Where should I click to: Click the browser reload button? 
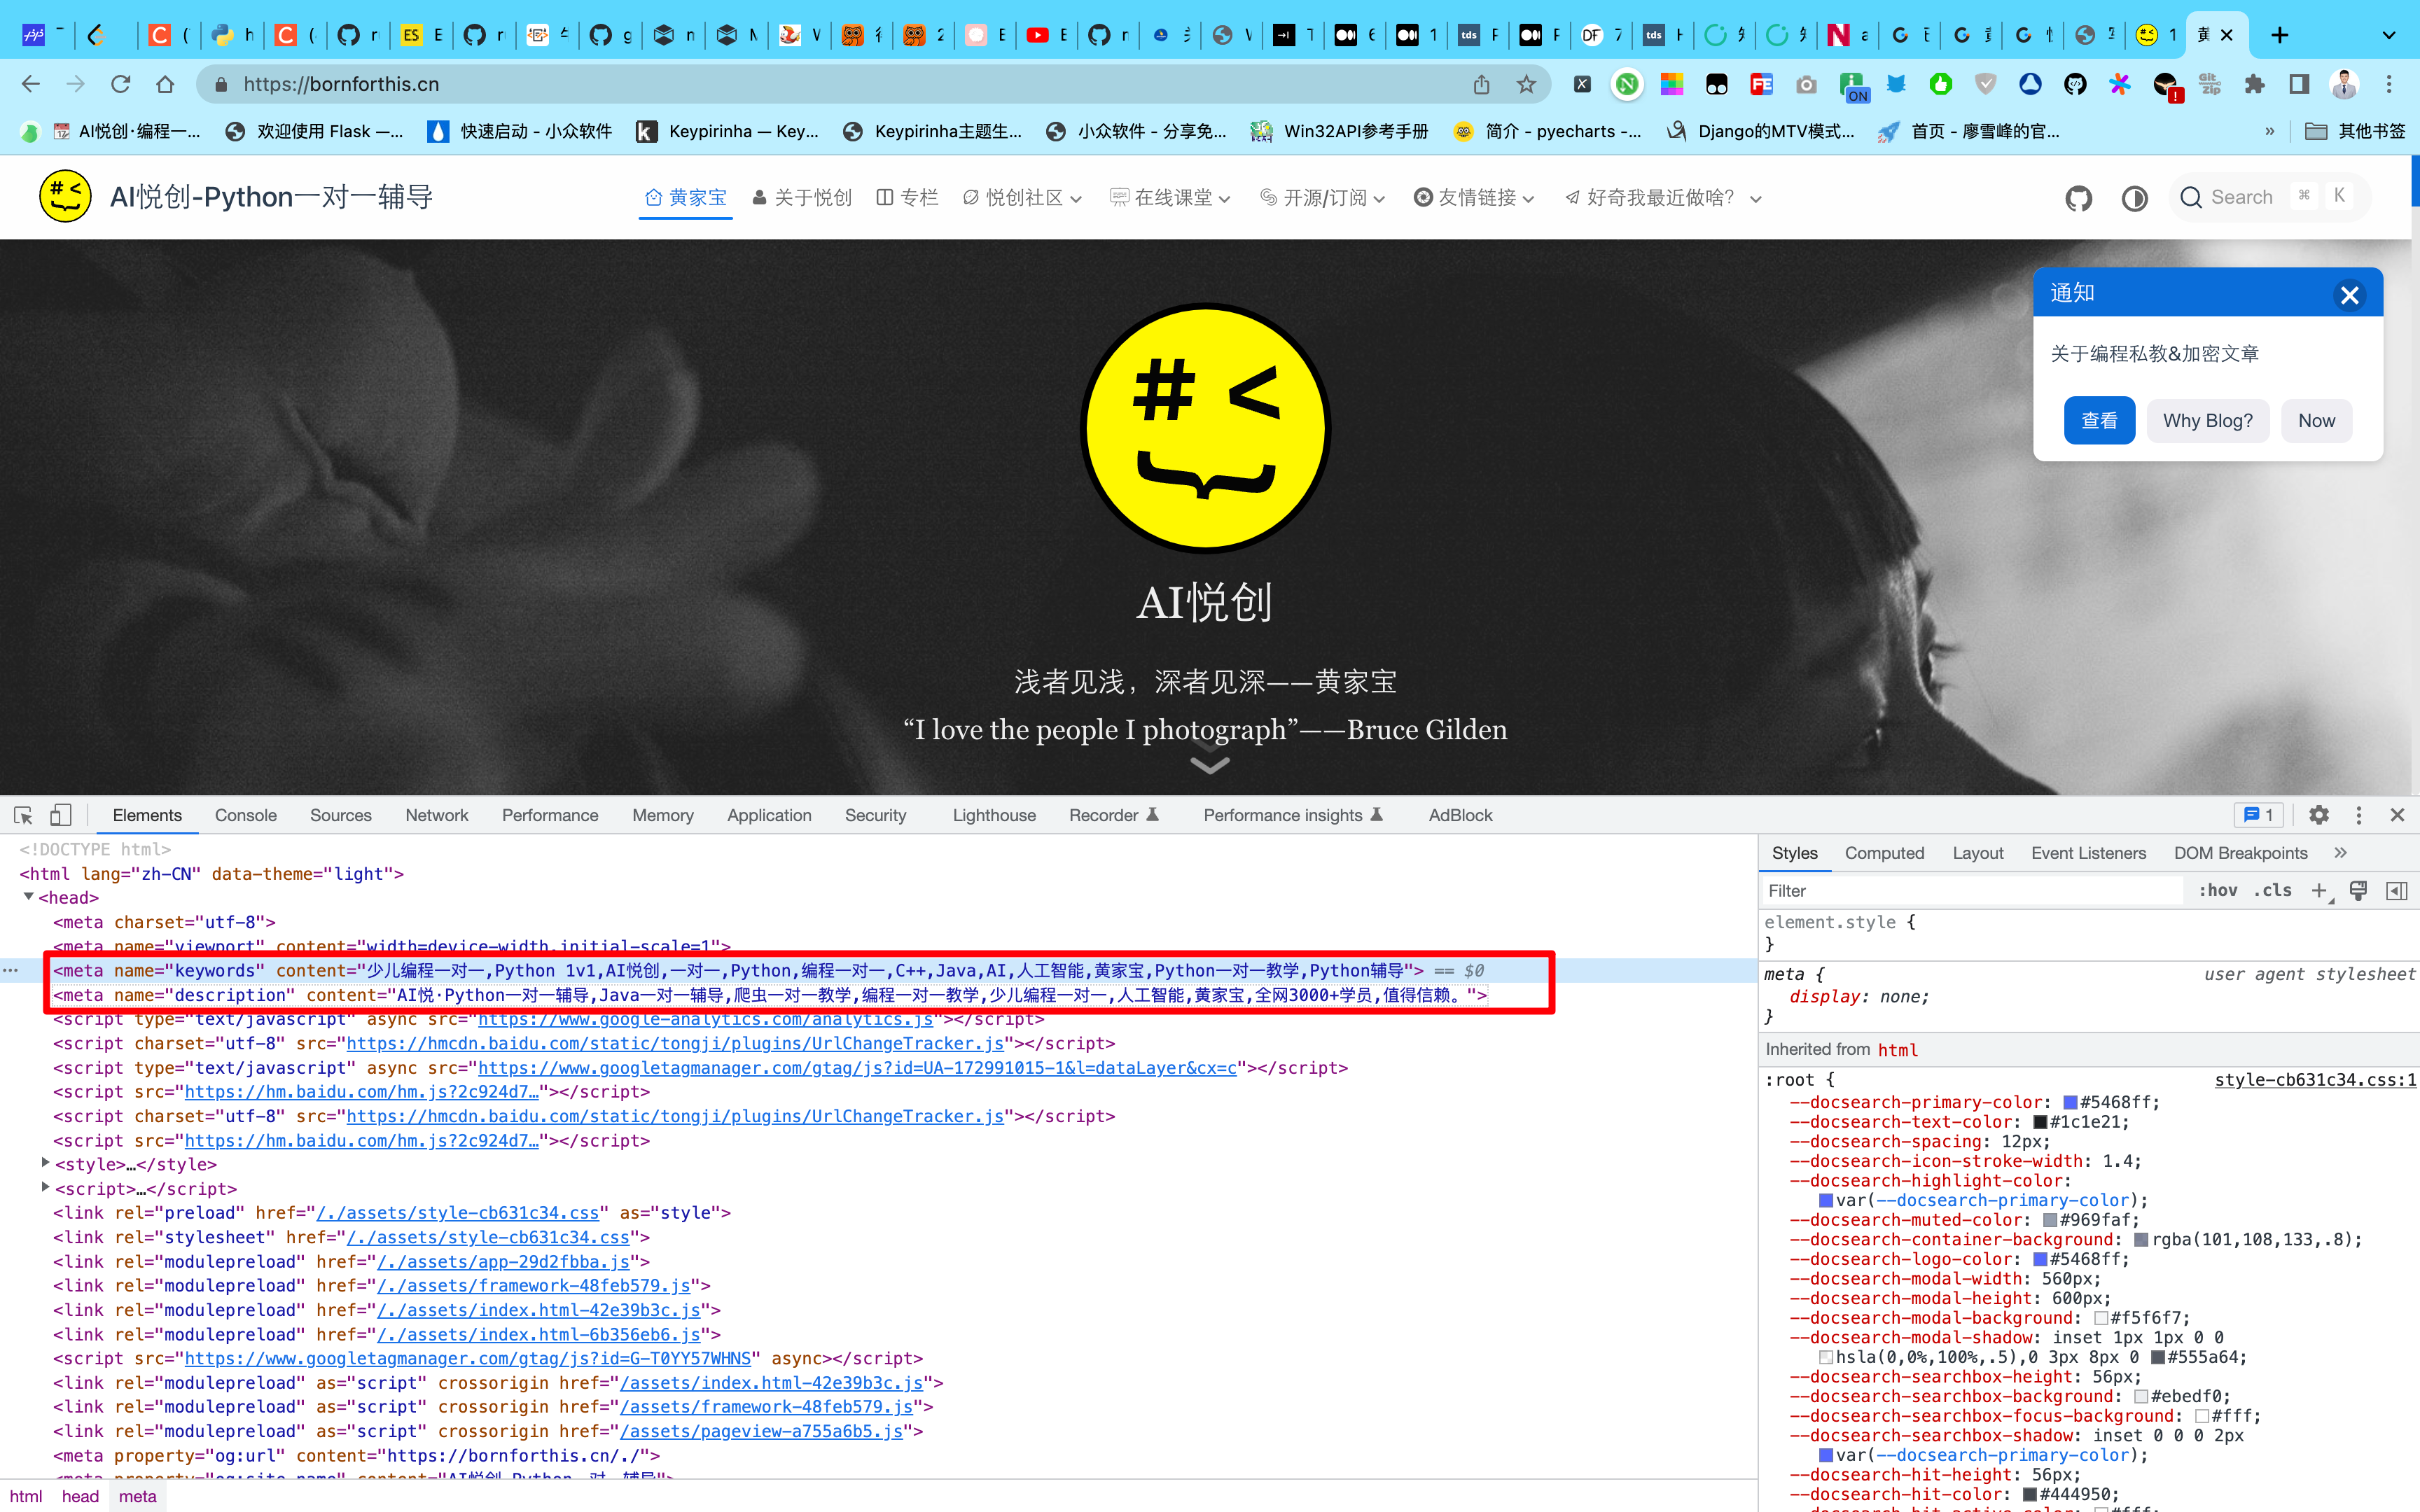121,84
